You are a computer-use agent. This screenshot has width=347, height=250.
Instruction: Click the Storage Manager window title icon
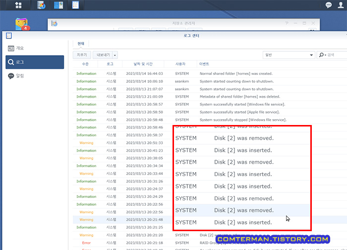click(54, 23)
